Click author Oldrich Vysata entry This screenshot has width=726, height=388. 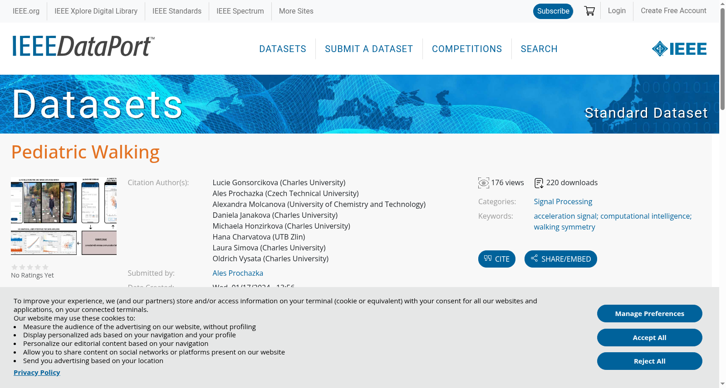point(270,259)
